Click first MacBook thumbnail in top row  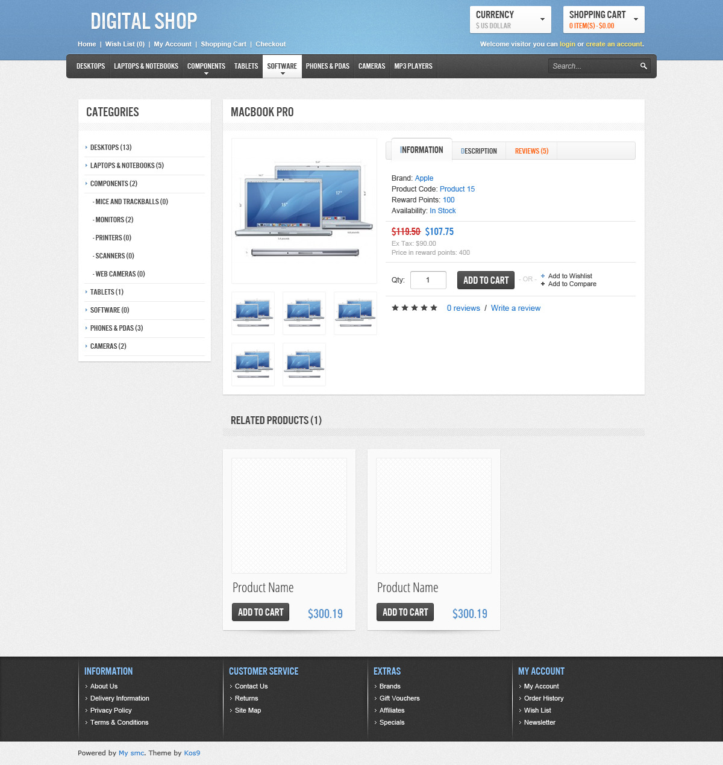pos(253,313)
